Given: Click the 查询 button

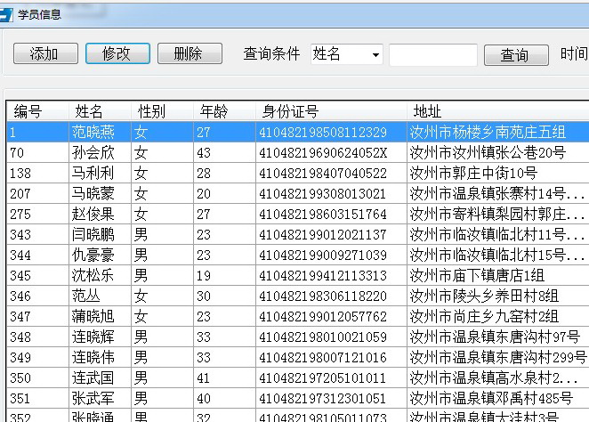Looking at the screenshot, I should (516, 55).
